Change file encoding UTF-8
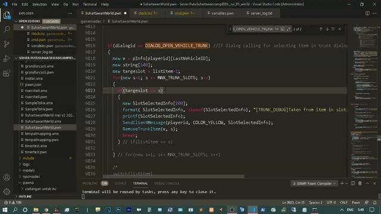381x214 pixels. click(331, 202)
